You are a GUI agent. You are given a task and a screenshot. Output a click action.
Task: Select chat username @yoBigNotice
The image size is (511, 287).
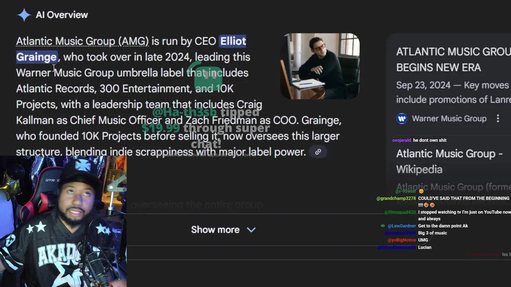pyautogui.click(x=402, y=240)
